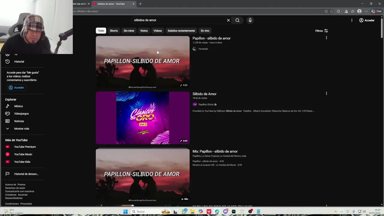This screenshot has height=216, width=384.
Task: Open the Acerca de footer link
Action: pos(10,184)
